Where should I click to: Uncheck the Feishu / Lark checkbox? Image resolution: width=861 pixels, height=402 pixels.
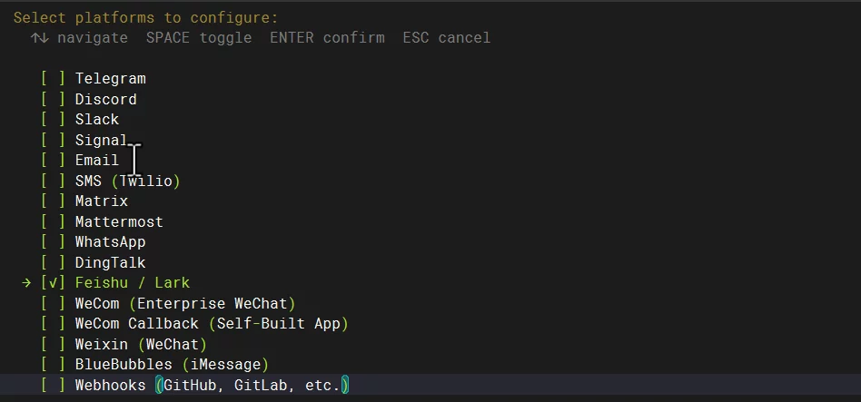coord(53,283)
